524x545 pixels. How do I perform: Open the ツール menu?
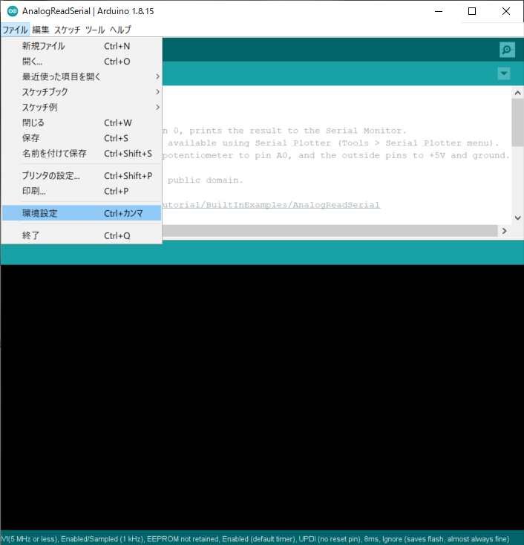94,30
